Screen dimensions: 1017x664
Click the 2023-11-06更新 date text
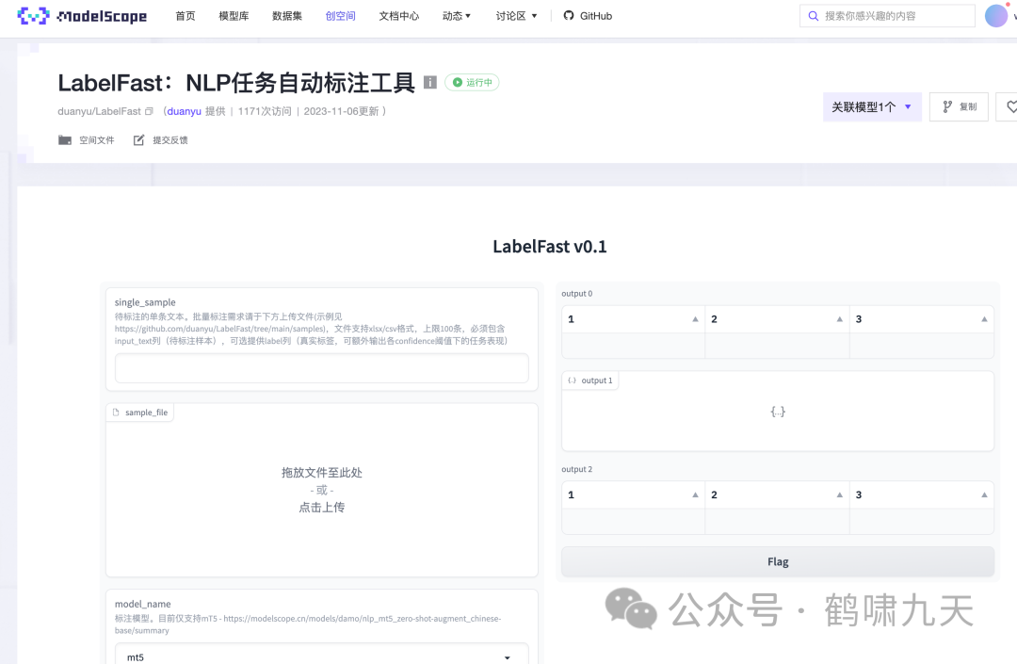pyautogui.click(x=341, y=111)
